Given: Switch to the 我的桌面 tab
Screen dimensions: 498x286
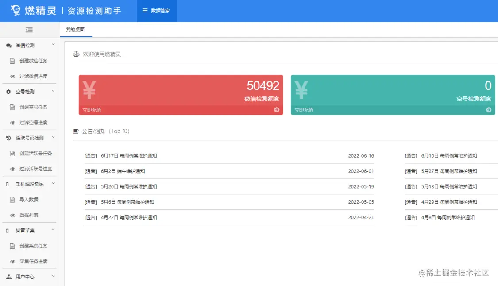Looking at the screenshot, I should [x=75, y=30].
